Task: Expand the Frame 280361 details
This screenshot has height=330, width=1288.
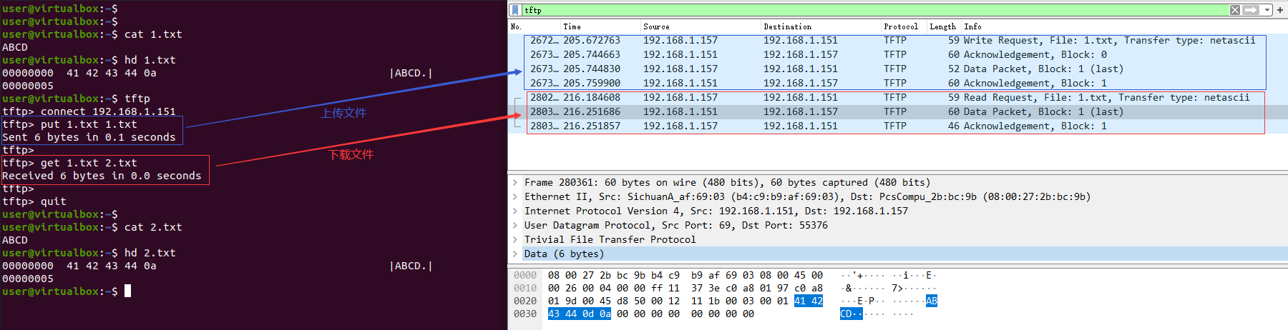Action: pyautogui.click(x=514, y=183)
